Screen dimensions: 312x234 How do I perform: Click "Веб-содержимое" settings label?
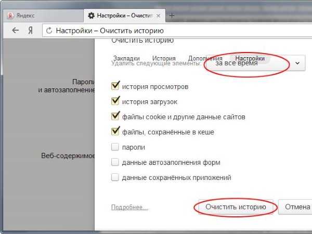68,155
